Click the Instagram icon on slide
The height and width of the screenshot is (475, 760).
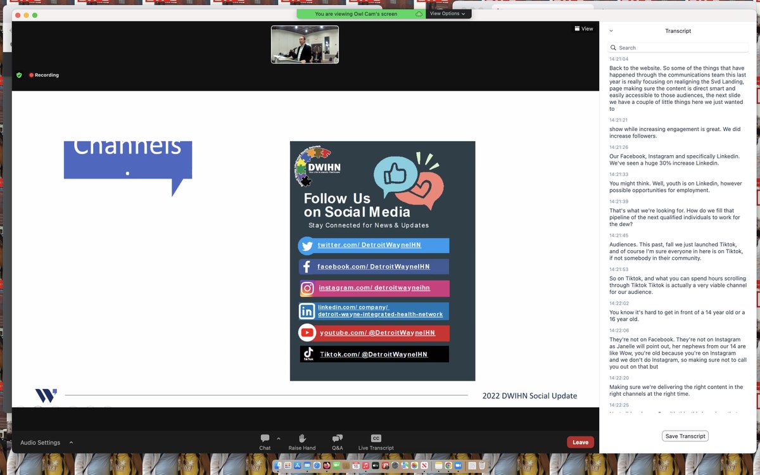click(307, 288)
